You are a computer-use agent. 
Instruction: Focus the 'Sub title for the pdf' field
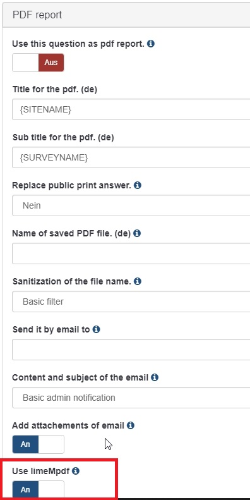point(131,157)
